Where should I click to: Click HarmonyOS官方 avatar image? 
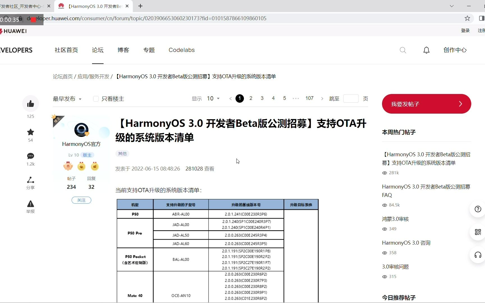(81, 130)
